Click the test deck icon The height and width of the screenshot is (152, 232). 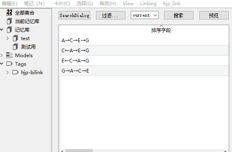click(x=15, y=39)
